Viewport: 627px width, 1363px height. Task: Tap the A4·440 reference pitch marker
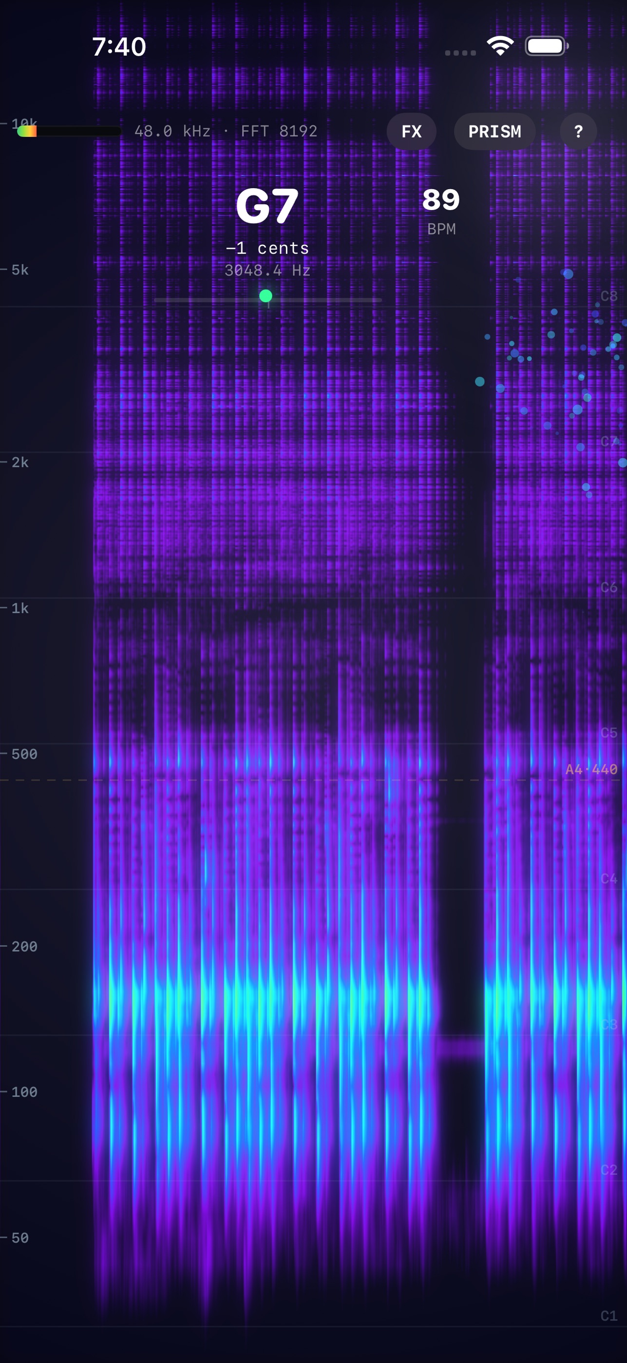(591, 769)
